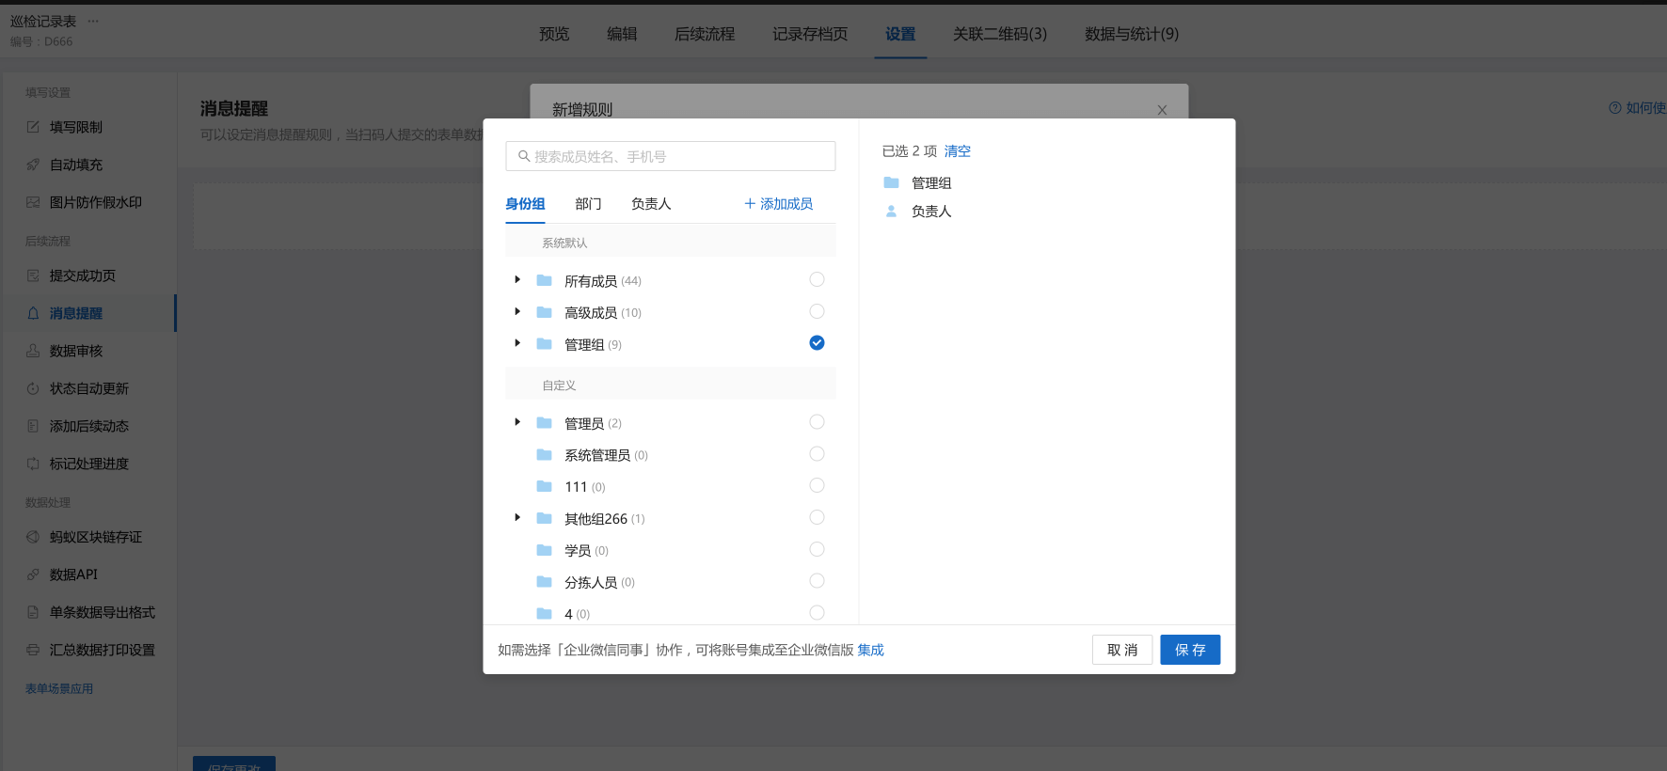Open the 关联二维码(3) top tab
Screen dimensions: 1667x771
pos(1000,34)
